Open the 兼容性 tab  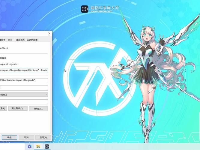point(3,40)
